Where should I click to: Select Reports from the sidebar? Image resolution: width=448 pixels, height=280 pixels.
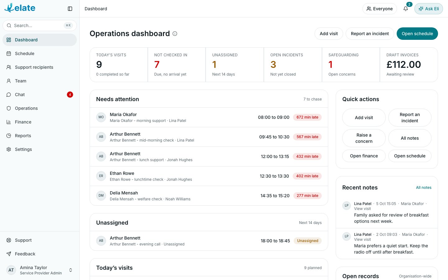40,136
